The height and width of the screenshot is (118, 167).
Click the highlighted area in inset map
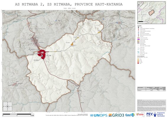[151, 13]
